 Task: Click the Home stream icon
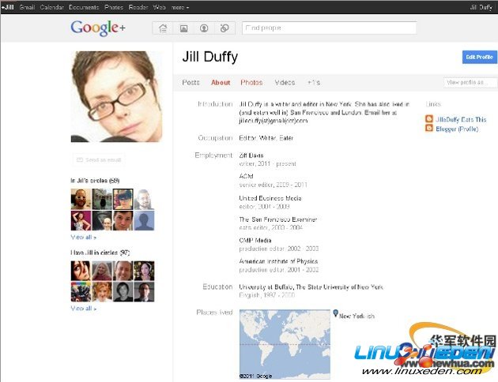(163, 28)
